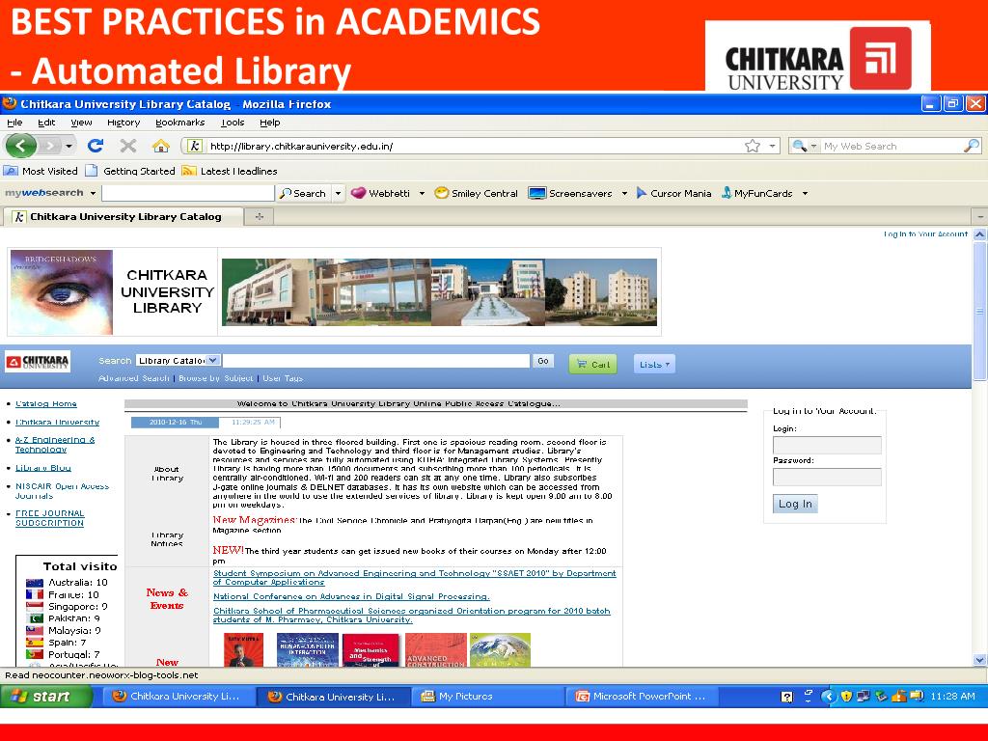Open the Library Catalog search scope dropdown

[x=178, y=361]
